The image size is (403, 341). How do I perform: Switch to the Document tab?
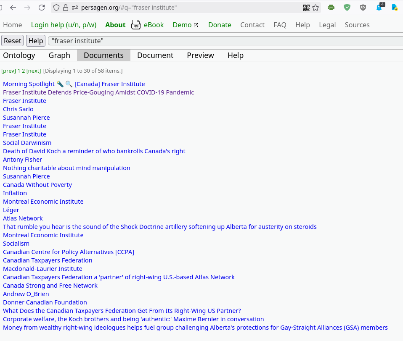pos(155,55)
